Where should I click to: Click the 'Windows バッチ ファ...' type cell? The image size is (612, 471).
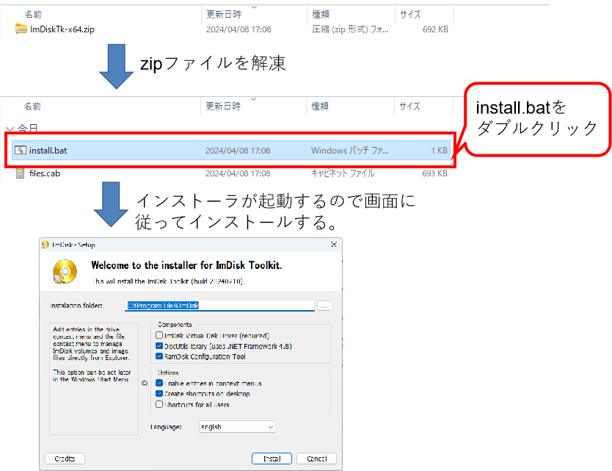(350, 151)
